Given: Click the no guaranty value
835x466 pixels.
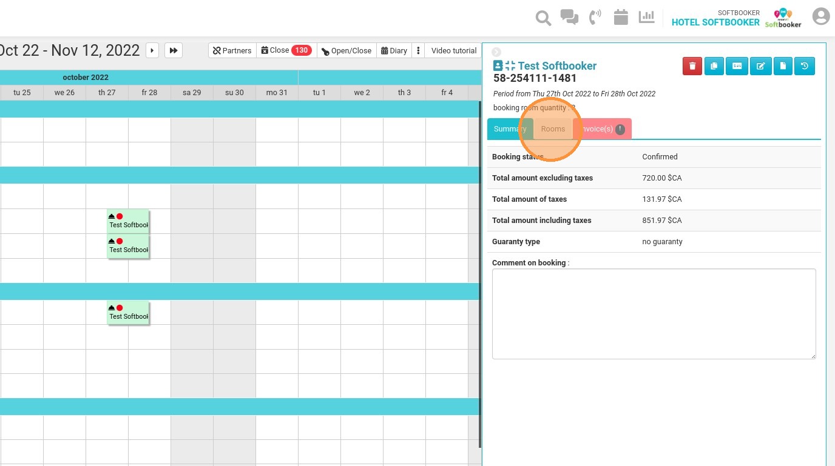Looking at the screenshot, I should click(662, 242).
